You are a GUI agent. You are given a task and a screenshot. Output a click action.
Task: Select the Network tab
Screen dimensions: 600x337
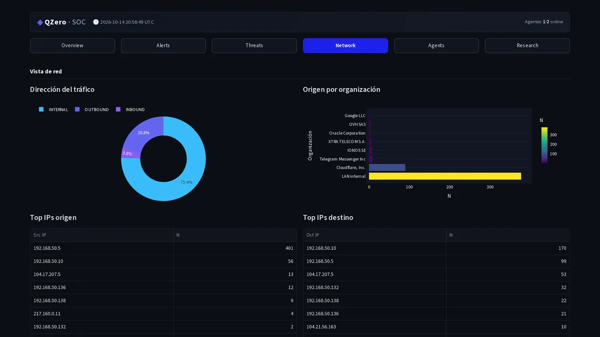tap(345, 45)
